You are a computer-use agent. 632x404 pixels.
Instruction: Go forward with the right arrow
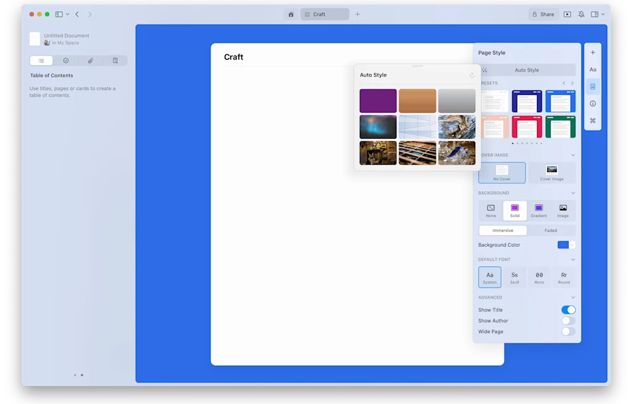(90, 14)
